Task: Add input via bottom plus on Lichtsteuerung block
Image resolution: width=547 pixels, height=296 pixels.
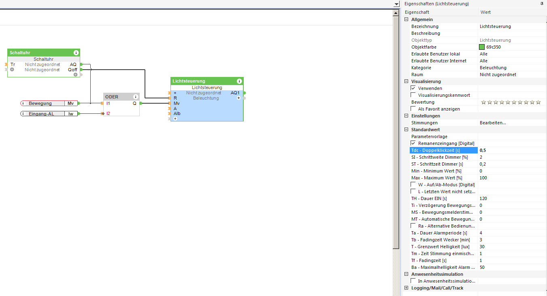Action: pyautogui.click(x=175, y=119)
